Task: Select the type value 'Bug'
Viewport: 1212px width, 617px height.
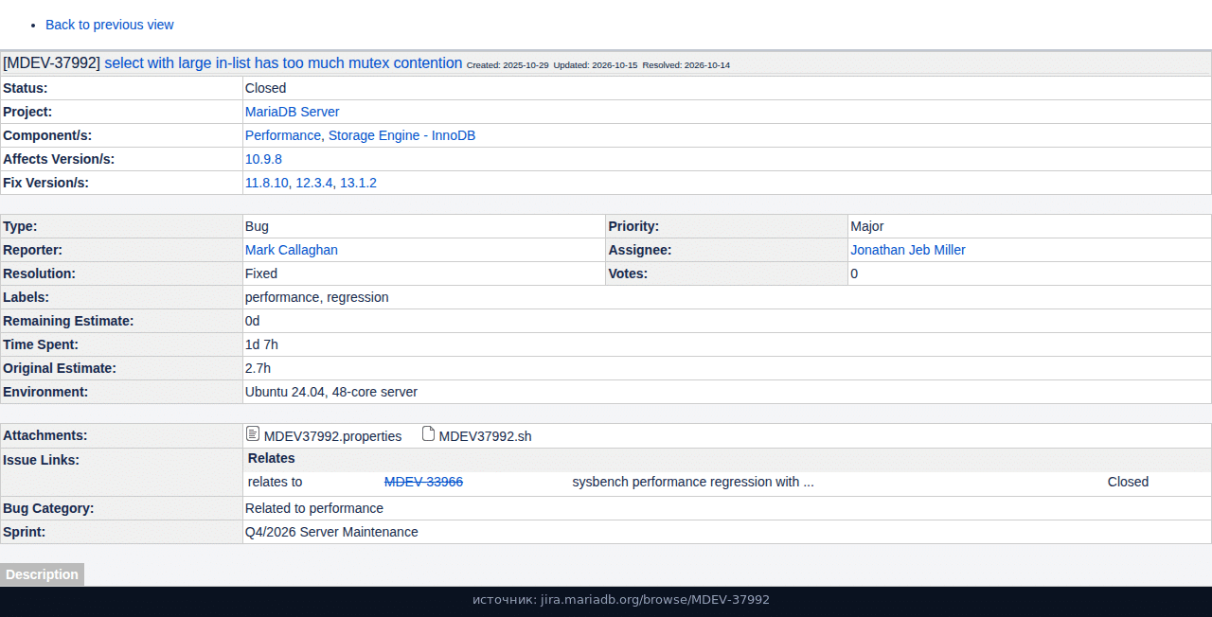Action: click(x=257, y=226)
